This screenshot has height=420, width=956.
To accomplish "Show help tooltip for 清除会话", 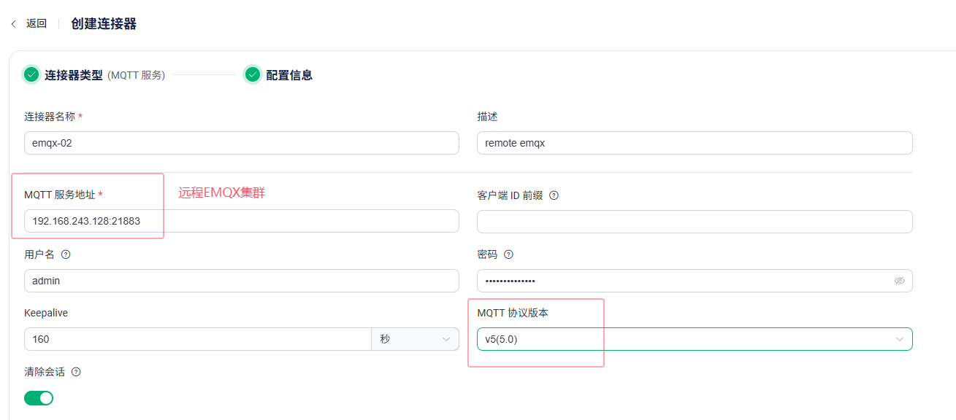I will 76,372.
